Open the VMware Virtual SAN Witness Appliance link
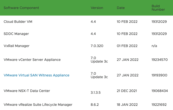 coord(36,75)
